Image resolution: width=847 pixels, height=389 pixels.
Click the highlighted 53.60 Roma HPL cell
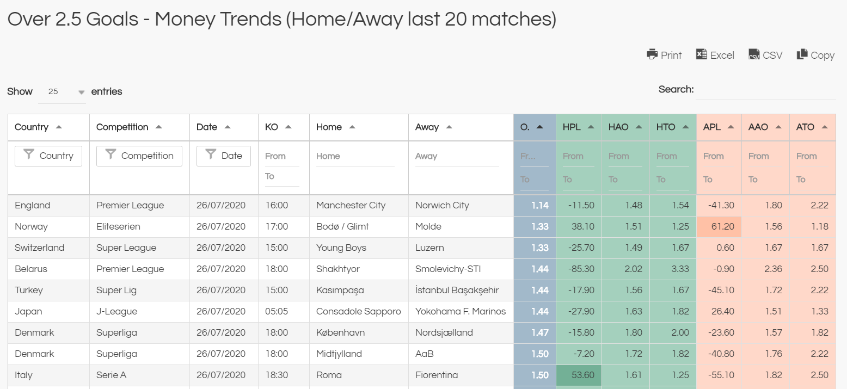pyautogui.click(x=579, y=375)
